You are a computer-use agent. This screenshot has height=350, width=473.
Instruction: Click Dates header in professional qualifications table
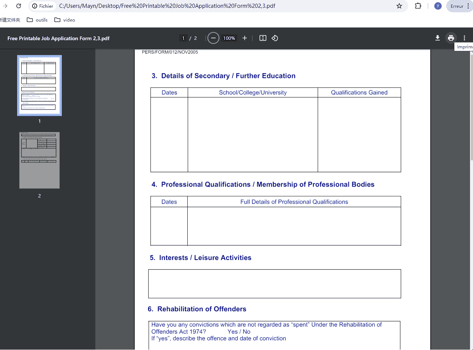tap(169, 202)
